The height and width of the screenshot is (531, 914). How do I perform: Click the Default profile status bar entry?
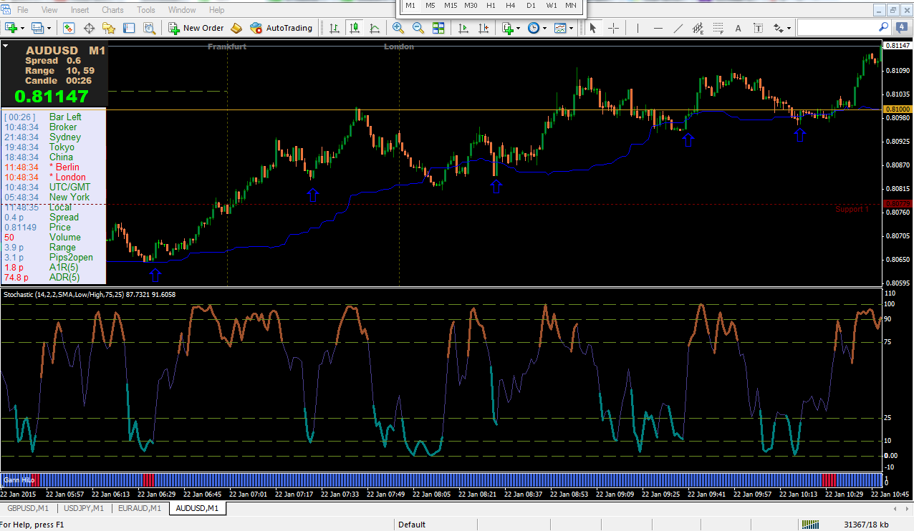pos(412,525)
